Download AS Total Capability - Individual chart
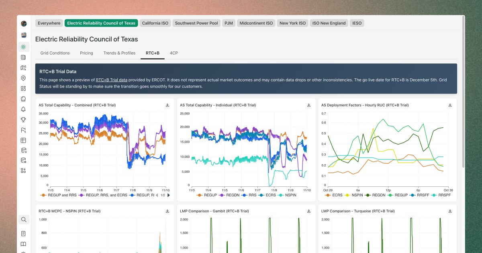 tap(309, 105)
